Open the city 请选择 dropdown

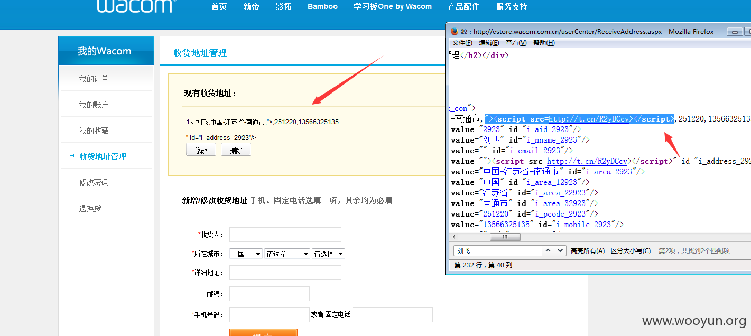click(x=328, y=254)
